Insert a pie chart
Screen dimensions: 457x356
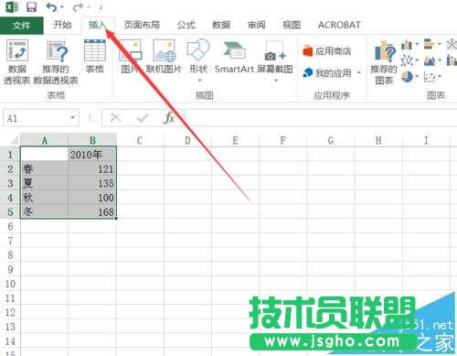407,76
